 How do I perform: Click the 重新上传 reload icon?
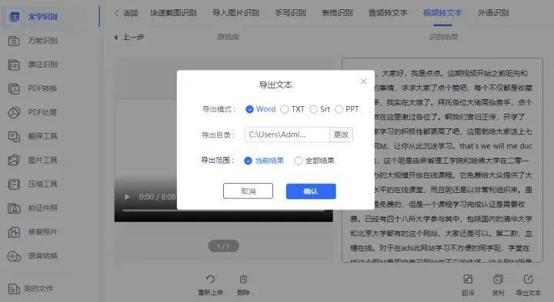click(210, 279)
